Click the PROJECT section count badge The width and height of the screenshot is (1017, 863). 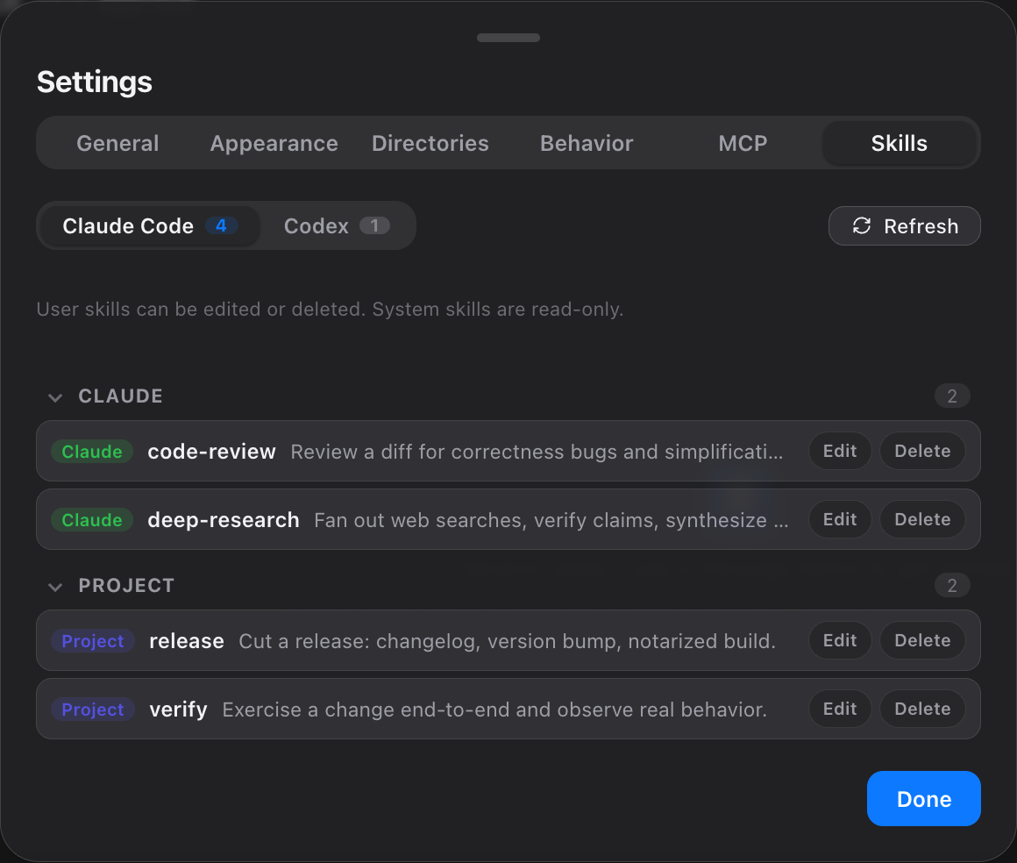(x=952, y=585)
